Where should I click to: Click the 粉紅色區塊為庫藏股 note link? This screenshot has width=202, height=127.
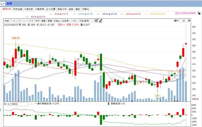(187, 13)
